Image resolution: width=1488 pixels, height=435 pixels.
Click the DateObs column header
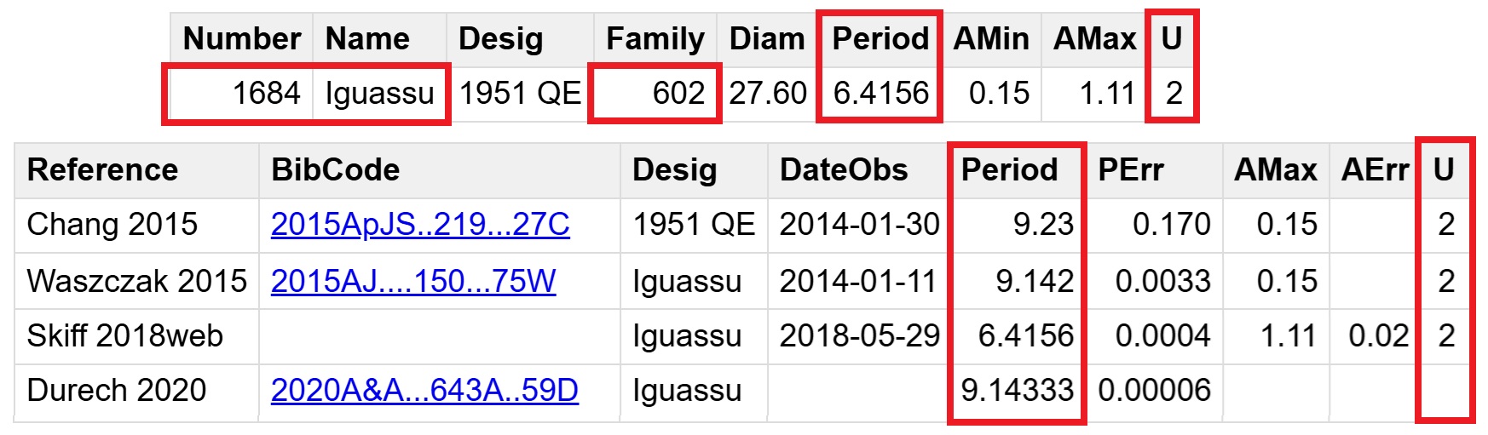click(844, 170)
